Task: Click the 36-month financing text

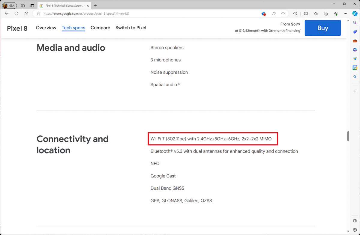Action: [268, 31]
